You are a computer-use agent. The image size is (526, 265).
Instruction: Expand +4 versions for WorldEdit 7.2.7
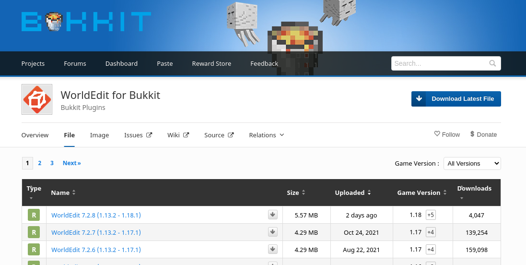coord(431,232)
